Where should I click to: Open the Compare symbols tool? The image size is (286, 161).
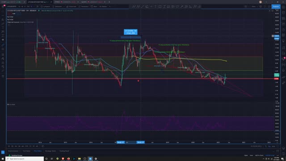coord(46,6)
